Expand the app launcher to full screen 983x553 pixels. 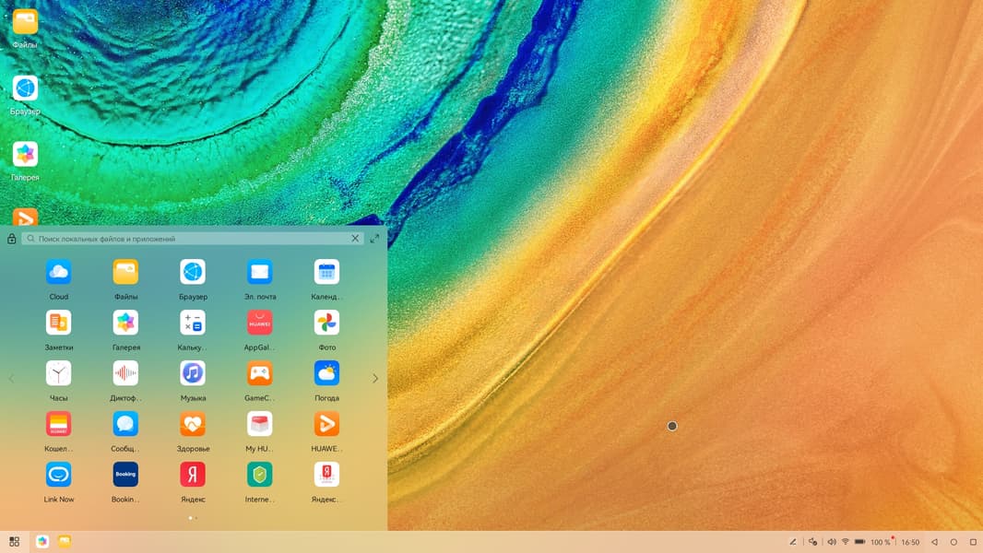[374, 239]
